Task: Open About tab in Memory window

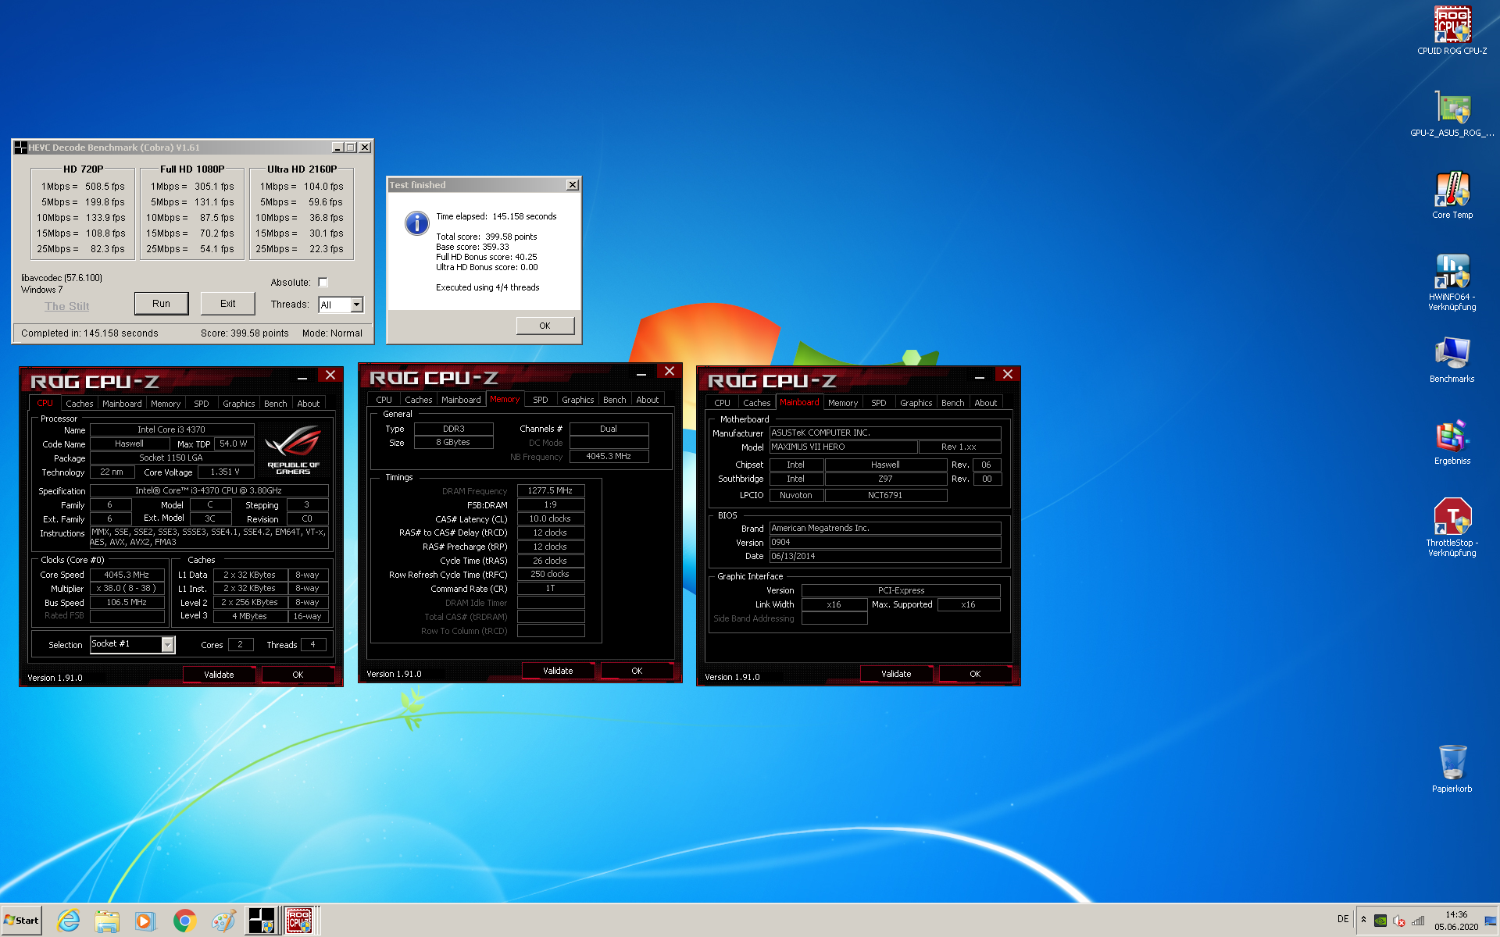Action: pos(647,400)
